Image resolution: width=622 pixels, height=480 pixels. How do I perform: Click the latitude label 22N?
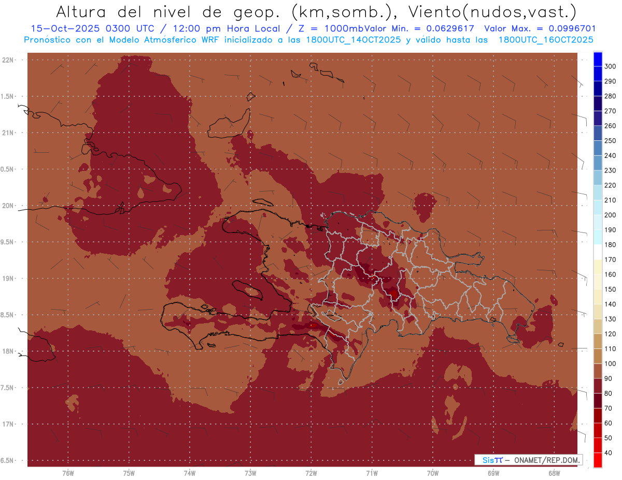8,60
